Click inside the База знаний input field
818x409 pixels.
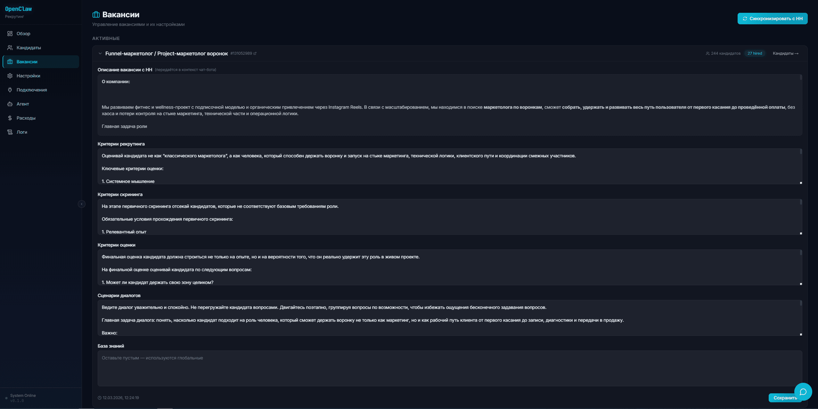(448, 368)
